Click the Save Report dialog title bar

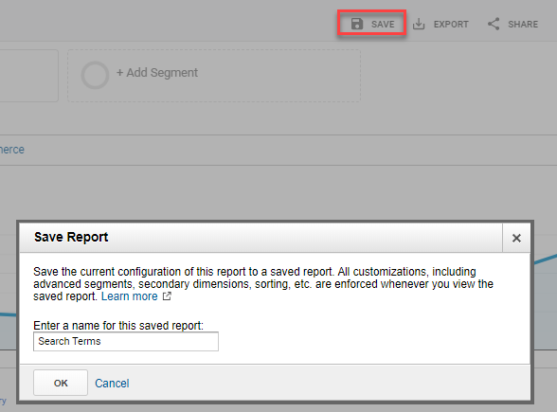261,238
